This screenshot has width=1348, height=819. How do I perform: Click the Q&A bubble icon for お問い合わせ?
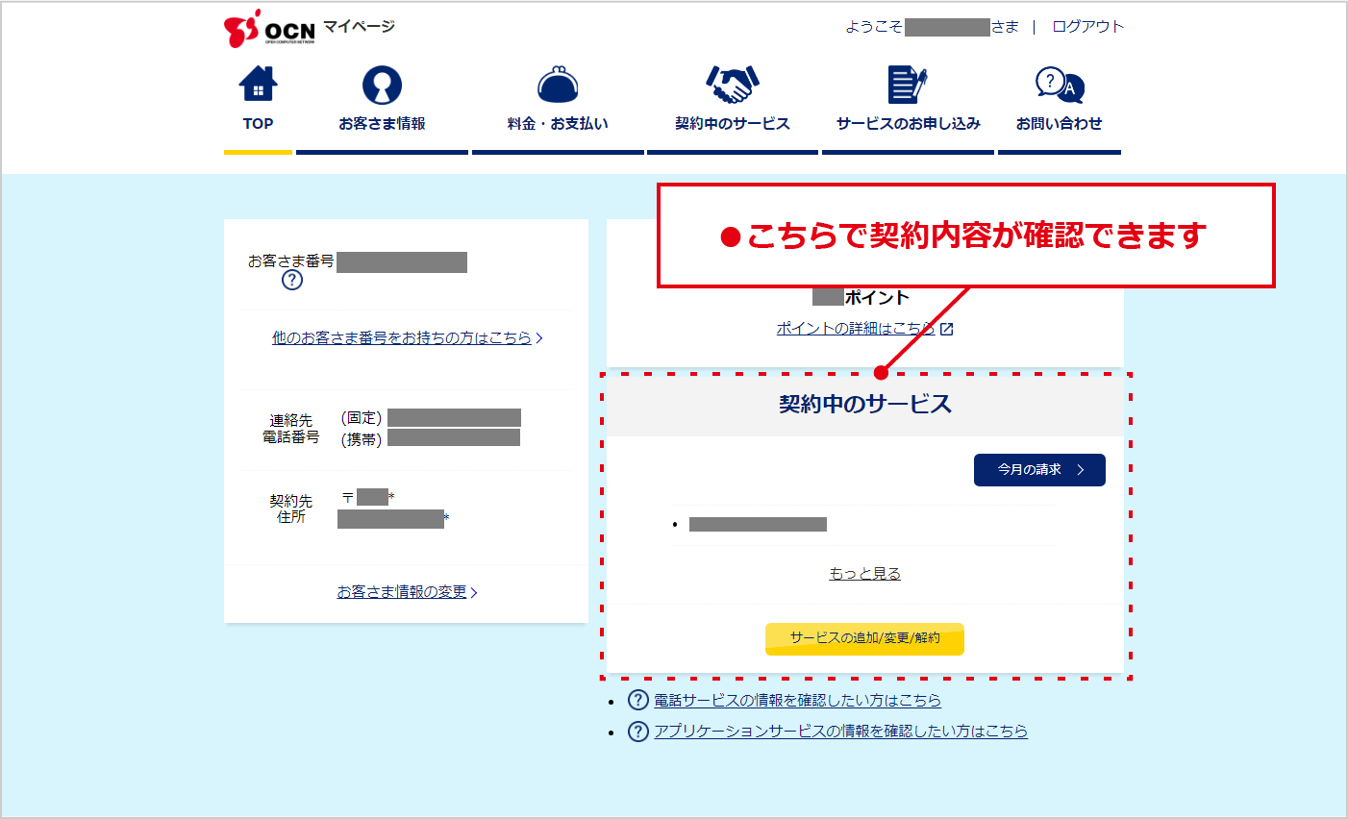[x=1060, y=85]
